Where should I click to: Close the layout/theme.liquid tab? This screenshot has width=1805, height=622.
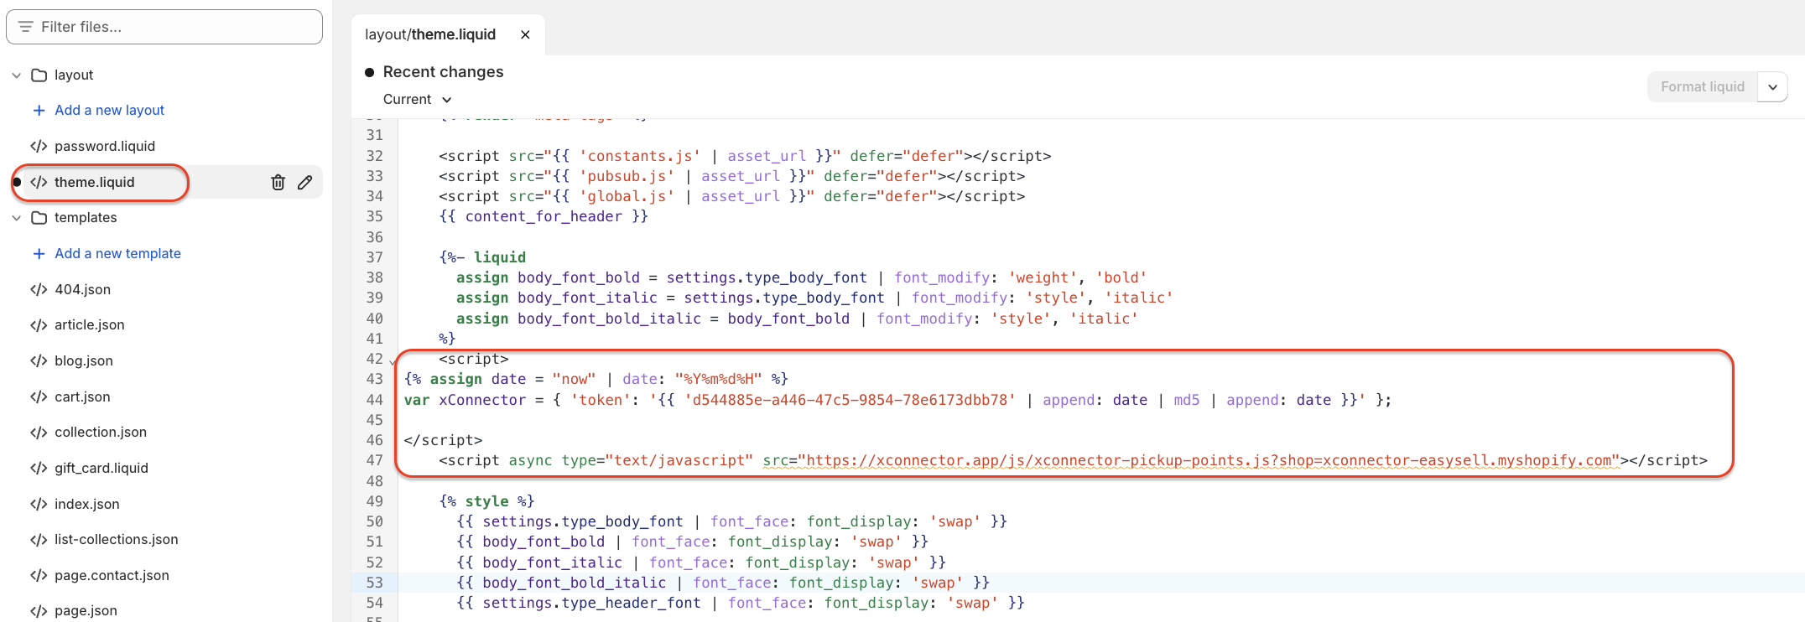point(525,34)
